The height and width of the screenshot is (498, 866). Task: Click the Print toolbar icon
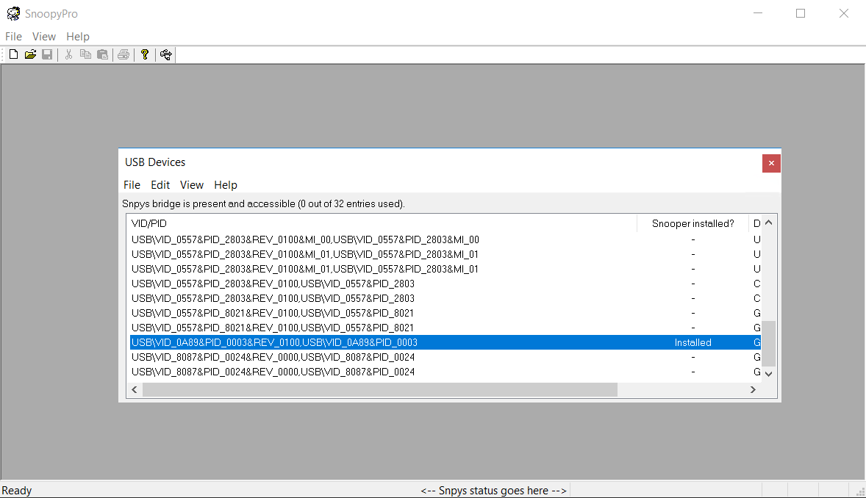coord(124,54)
